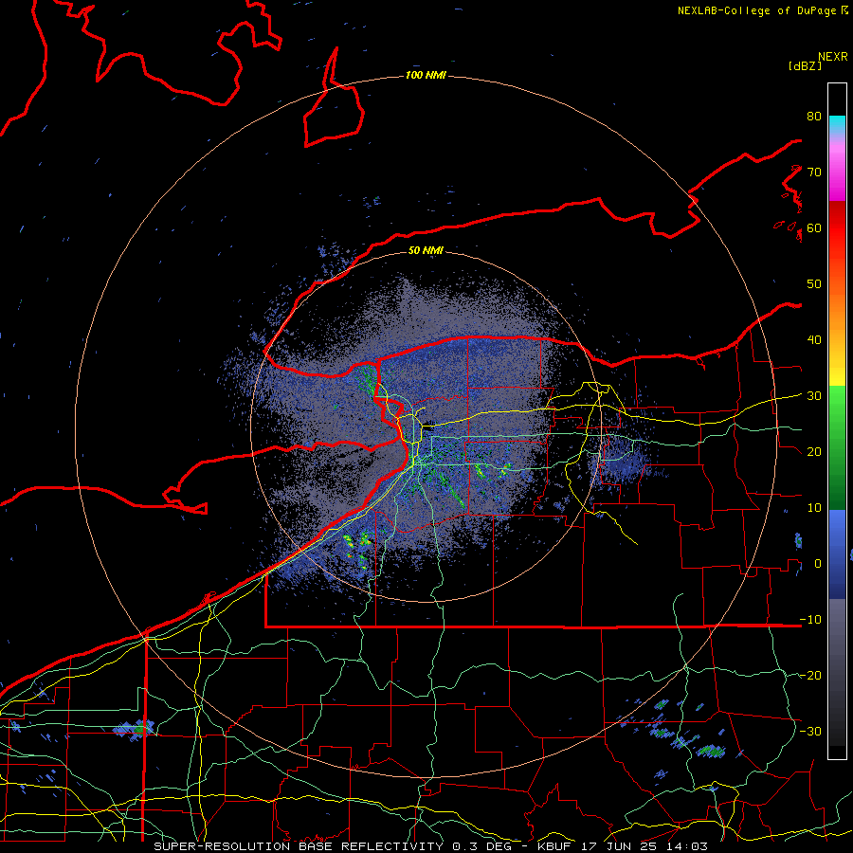Image resolution: width=853 pixels, height=853 pixels.
Task: Click the green segment of the color bar
Action: 837,447
